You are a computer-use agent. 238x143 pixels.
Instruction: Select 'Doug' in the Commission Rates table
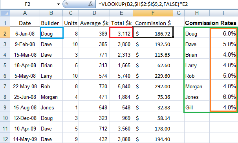click(197, 32)
